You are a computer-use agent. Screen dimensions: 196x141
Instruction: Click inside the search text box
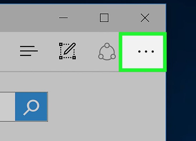[8, 107]
